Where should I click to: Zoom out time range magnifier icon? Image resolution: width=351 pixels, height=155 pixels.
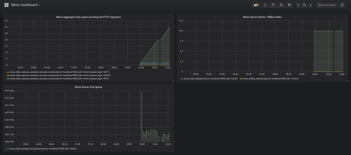pos(304,5)
